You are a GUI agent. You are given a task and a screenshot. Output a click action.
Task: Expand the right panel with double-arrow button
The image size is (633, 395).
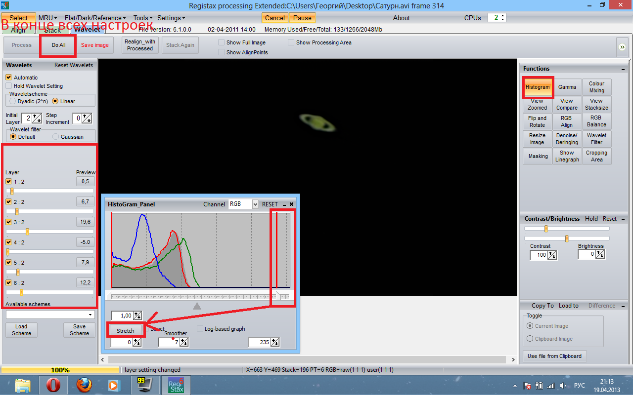click(x=622, y=47)
